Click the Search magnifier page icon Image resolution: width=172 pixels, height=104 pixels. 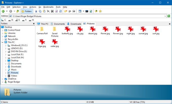60,11
